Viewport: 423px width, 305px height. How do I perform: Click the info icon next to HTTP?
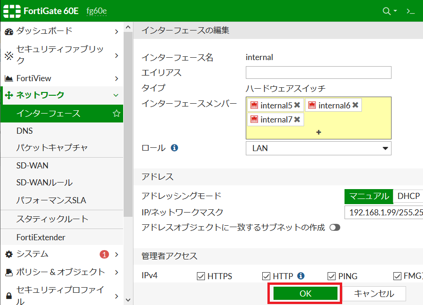300,276
